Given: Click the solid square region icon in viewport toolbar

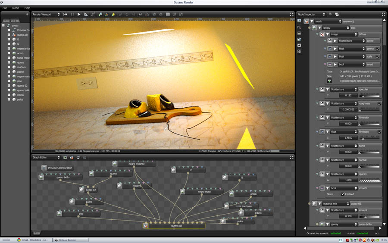Looking at the screenshot, I should coord(168,14).
